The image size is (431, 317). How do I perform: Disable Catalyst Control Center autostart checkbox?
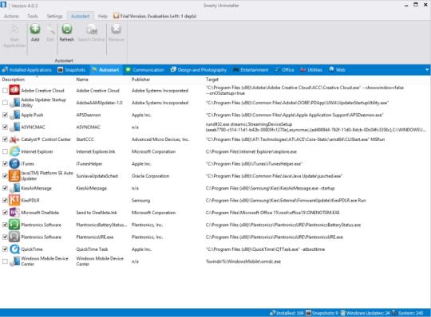(5, 139)
